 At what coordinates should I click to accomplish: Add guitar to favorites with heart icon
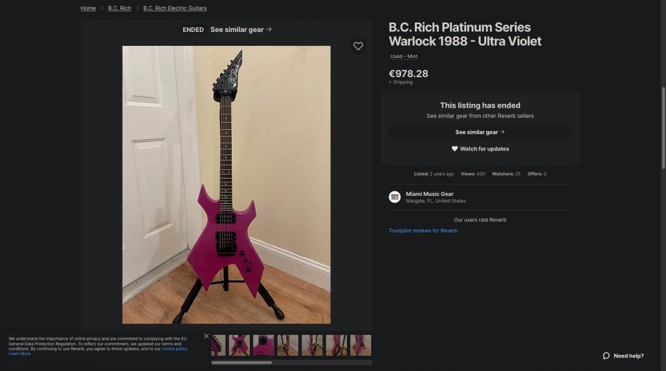tap(358, 46)
